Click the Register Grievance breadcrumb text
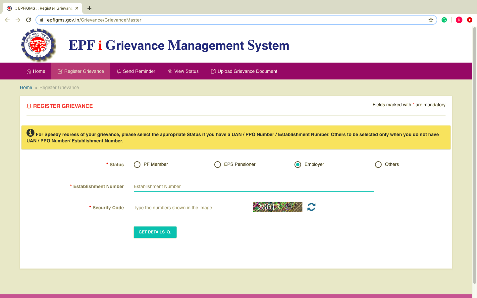Screen dimensions: 477x298 tap(59, 87)
